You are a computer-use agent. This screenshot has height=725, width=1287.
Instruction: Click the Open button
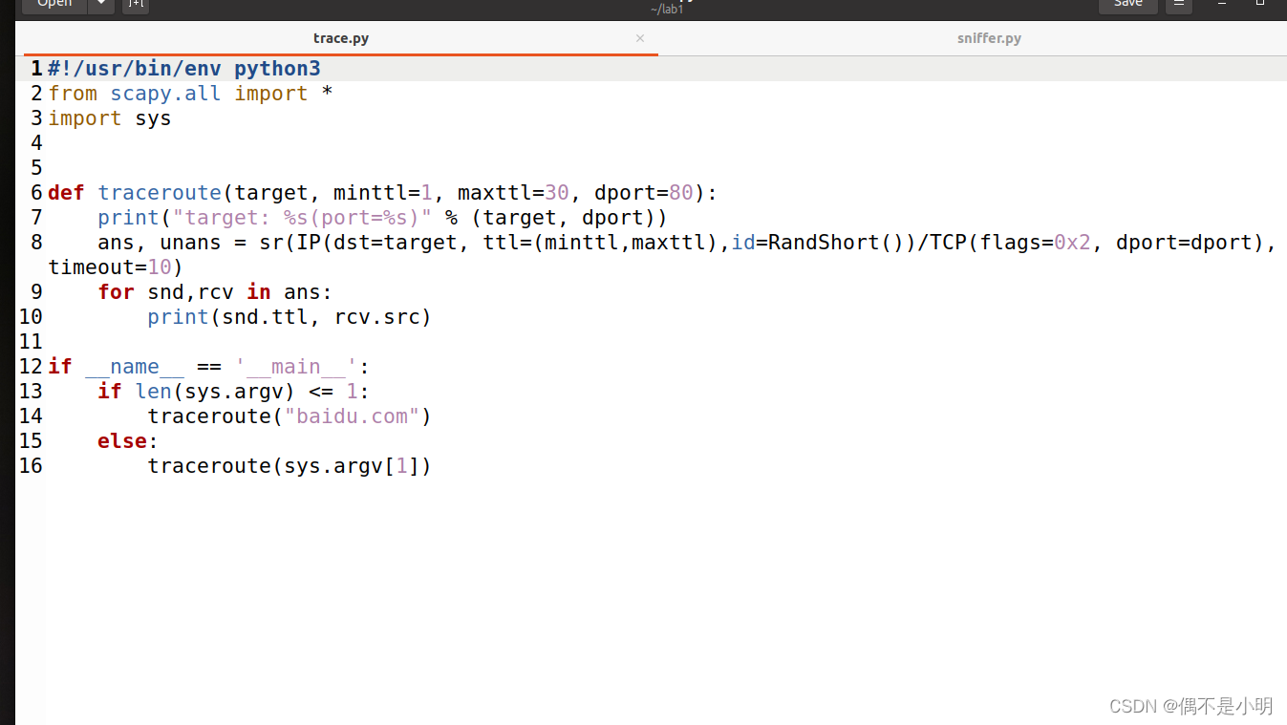click(x=53, y=4)
